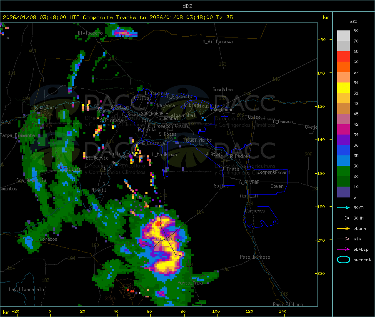Click the white 30HM arrow legend icon

pyautogui.click(x=343, y=218)
